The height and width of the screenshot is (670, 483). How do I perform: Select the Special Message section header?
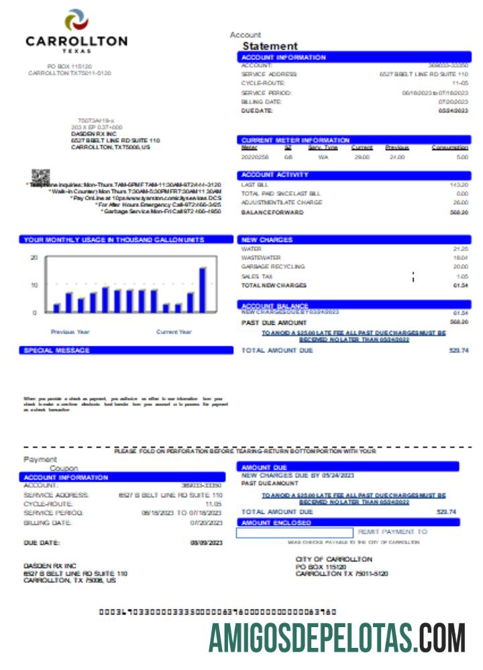click(126, 350)
